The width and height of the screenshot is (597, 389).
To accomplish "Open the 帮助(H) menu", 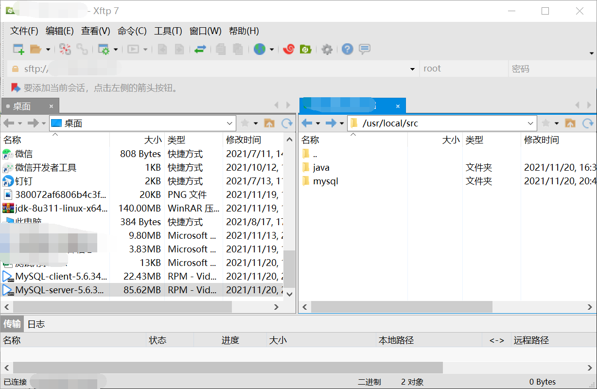I will 244,31.
